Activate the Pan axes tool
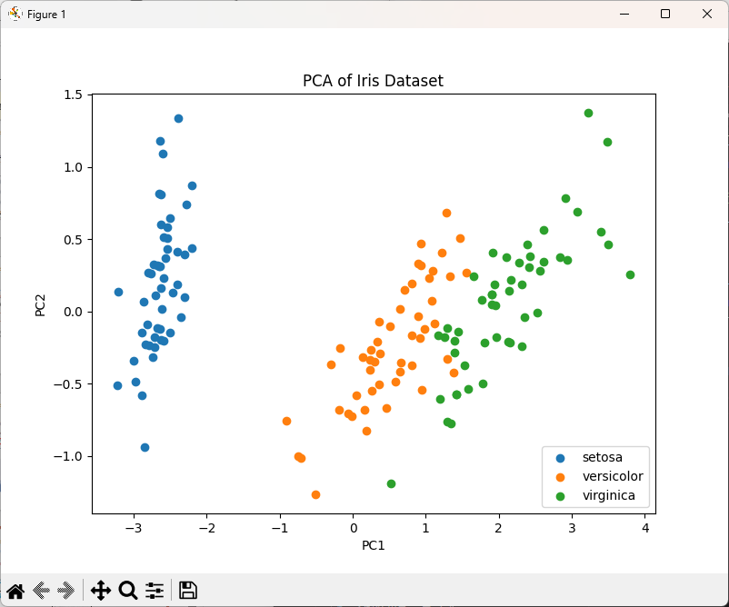This screenshot has width=729, height=607. [101, 590]
